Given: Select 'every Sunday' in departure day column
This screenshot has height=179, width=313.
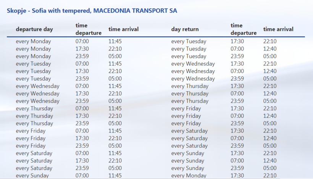Looking at the screenshot, I should 32,176.
